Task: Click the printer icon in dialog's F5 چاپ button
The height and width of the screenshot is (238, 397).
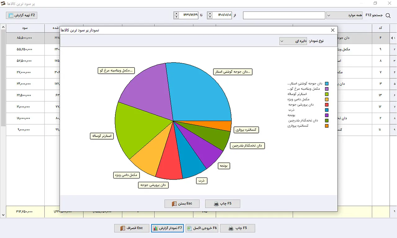Action: [x=216, y=204]
